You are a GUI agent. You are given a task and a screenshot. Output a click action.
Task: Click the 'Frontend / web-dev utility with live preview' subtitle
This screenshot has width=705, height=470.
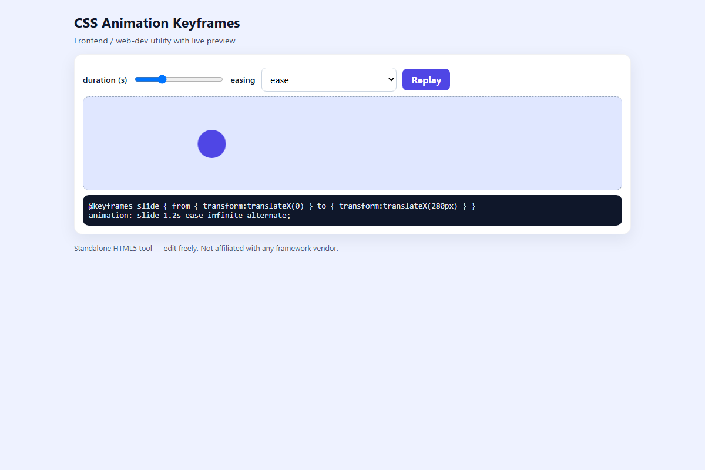coord(155,41)
